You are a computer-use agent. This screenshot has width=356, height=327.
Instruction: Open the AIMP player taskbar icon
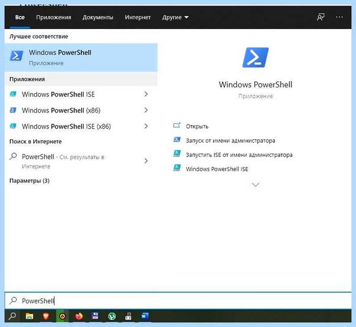[62, 316]
